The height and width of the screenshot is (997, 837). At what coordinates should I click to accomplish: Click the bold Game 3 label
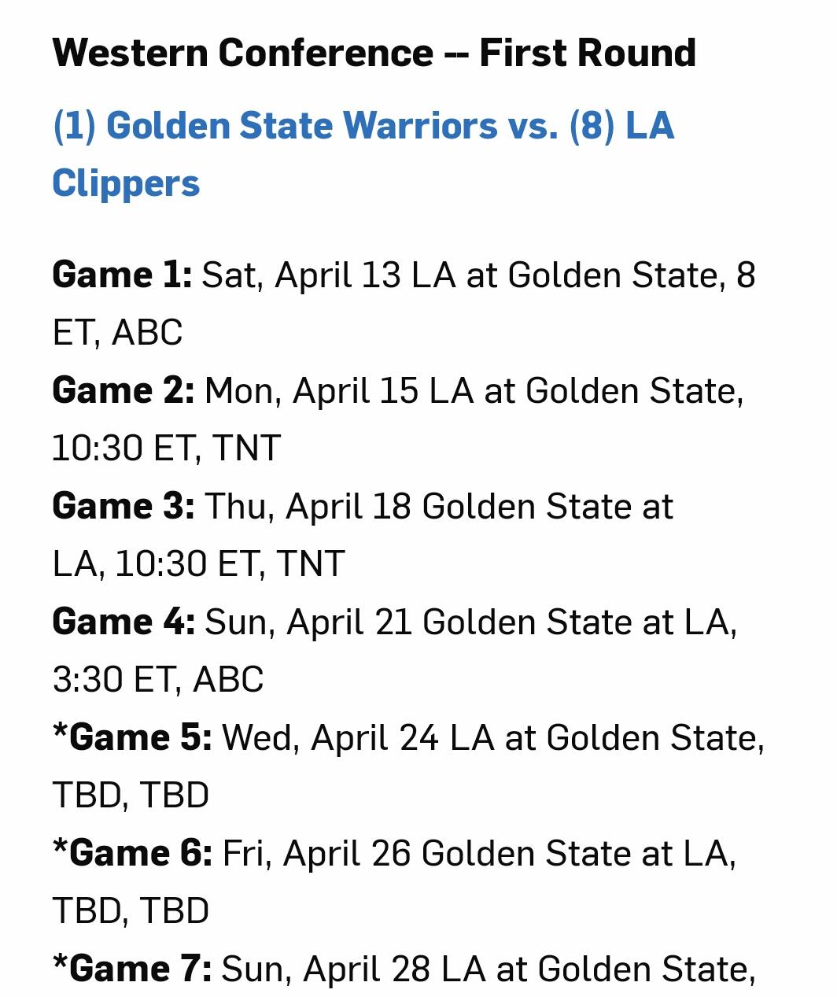(x=123, y=507)
